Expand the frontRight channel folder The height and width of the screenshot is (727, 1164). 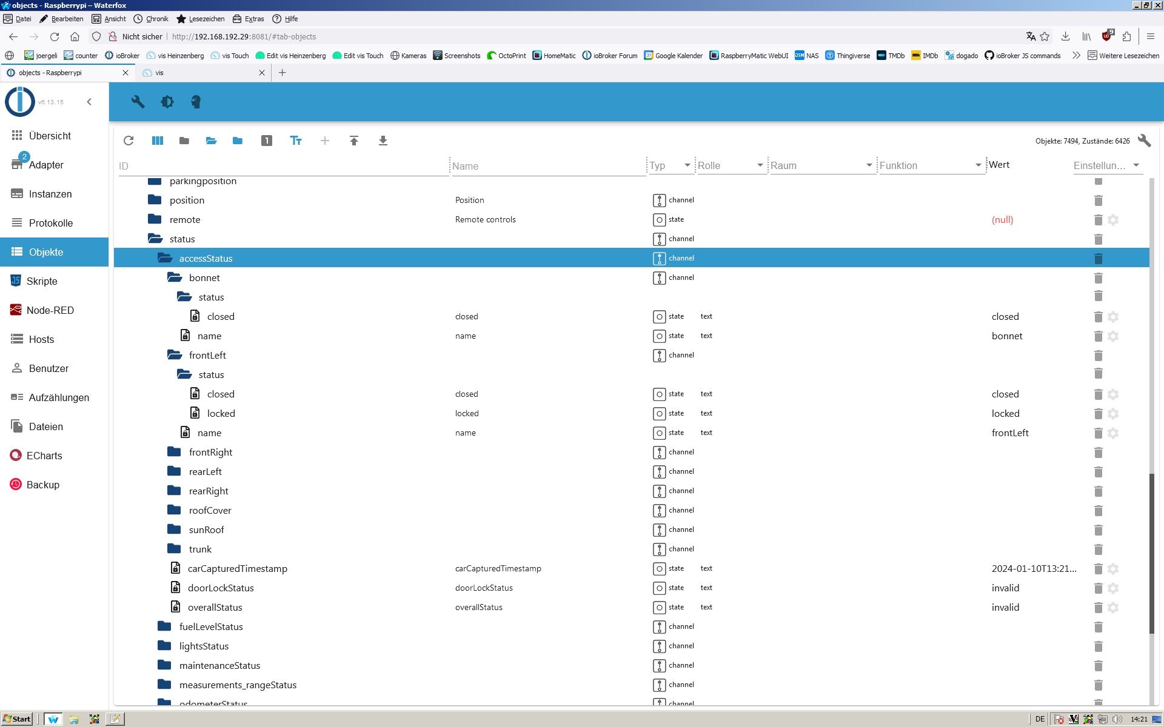[x=173, y=451]
